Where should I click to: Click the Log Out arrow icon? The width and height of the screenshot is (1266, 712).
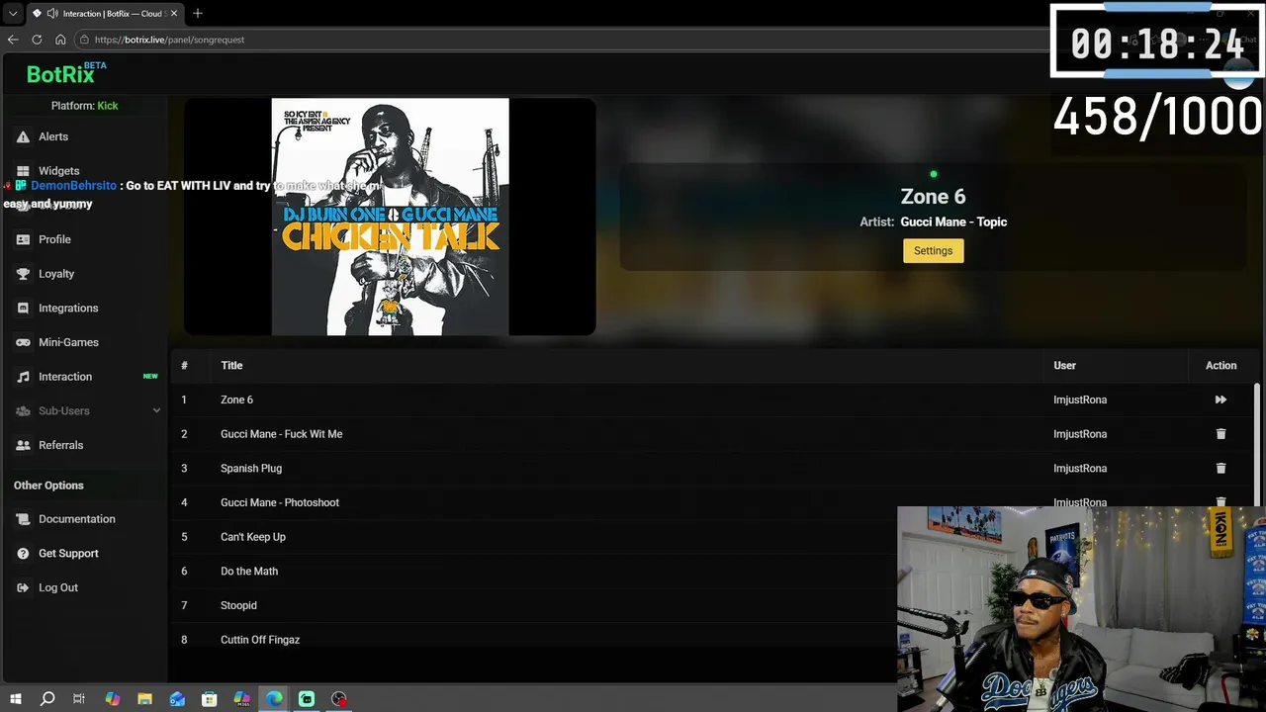coord(23,587)
